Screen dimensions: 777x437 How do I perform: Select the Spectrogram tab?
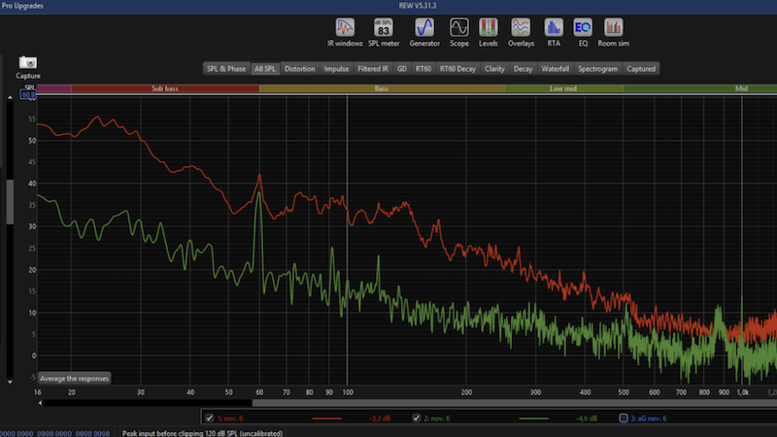click(x=597, y=69)
